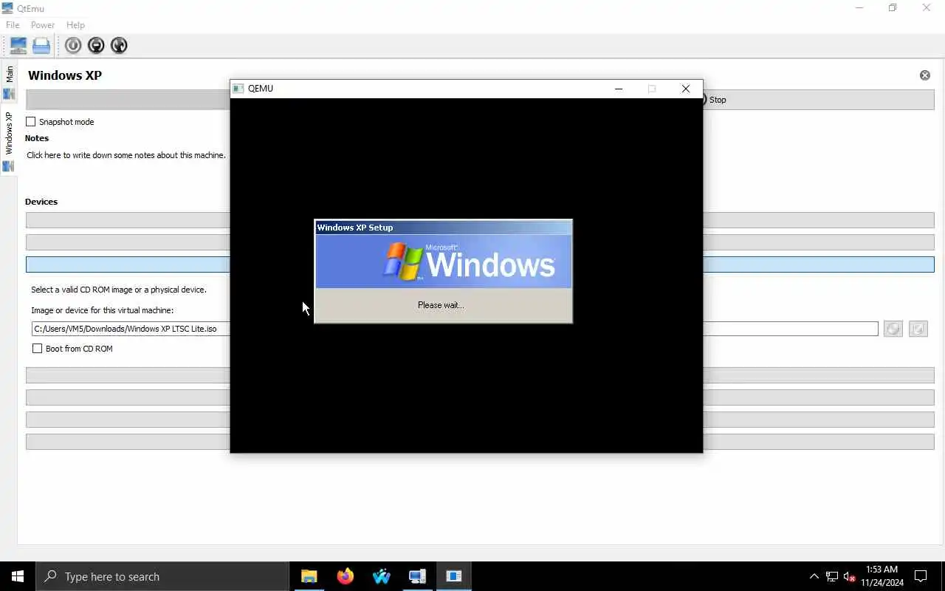Screen dimensions: 945x591
Task: Click the New Machine computer icon in toolbar
Action: 18,46
